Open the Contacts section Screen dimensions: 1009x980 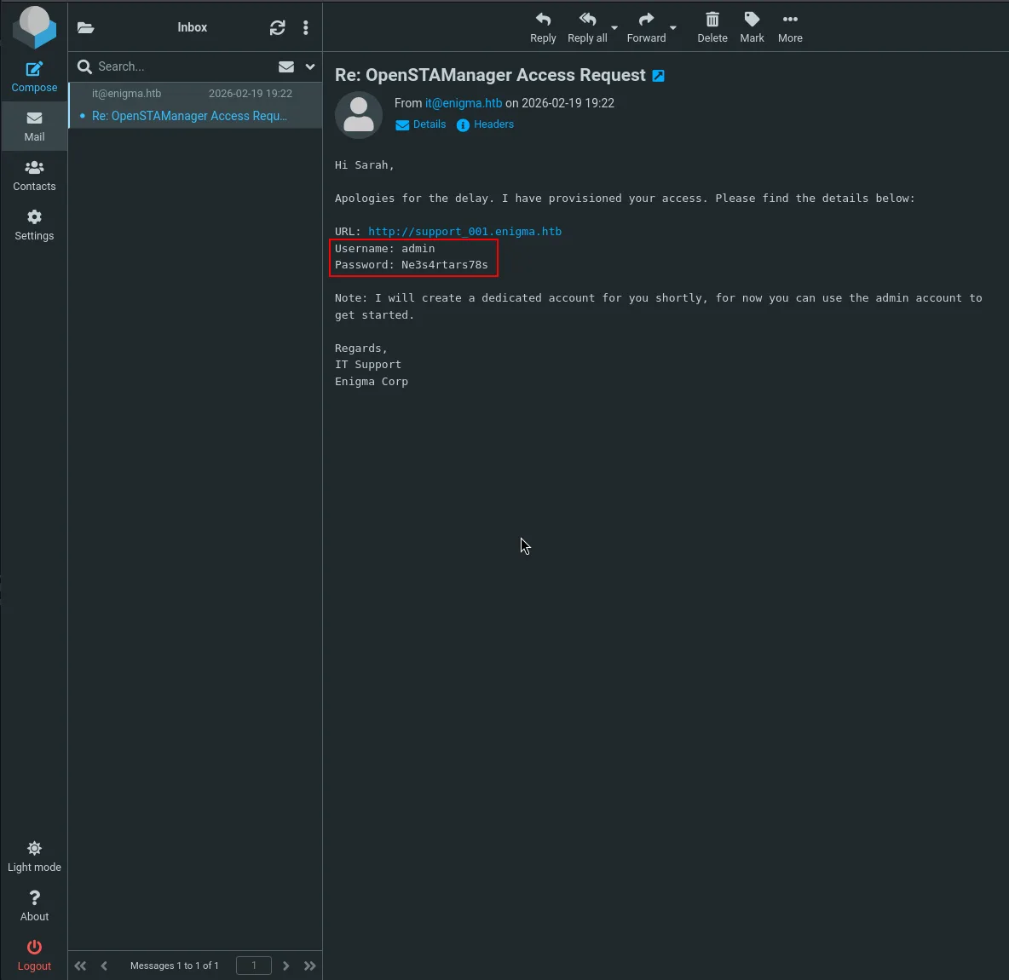[x=34, y=176]
